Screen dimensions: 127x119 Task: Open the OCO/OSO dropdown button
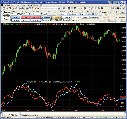tap(56, 17)
